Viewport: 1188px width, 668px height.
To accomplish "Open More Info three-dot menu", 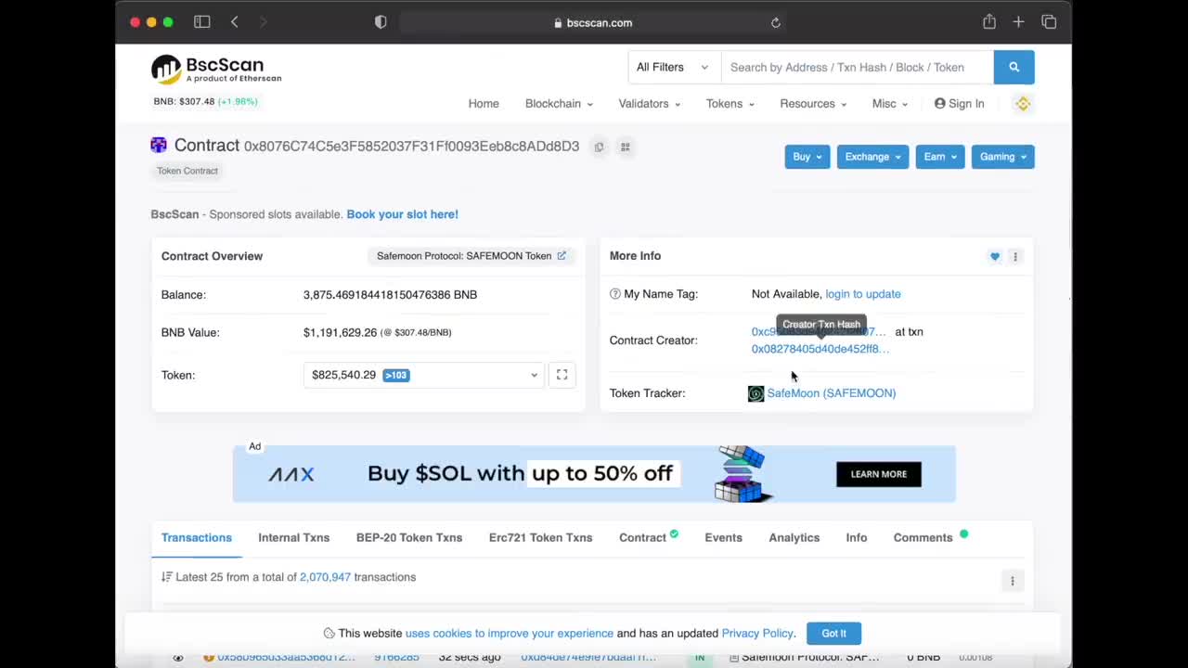I will click(x=1015, y=256).
